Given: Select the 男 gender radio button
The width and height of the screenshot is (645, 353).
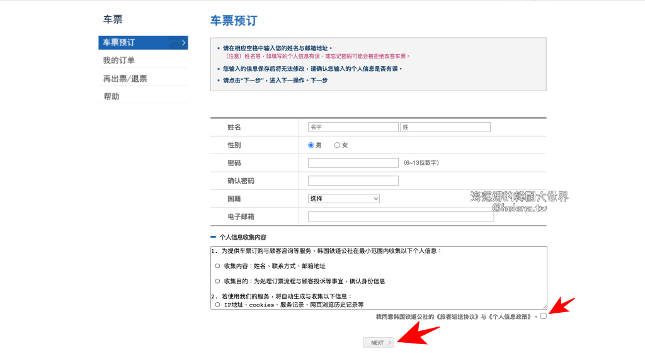Looking at the screenshot, I should click(311, 145).
